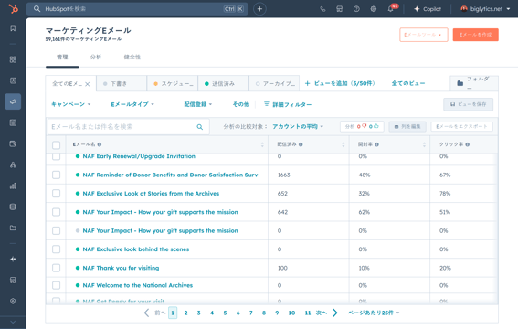This screenshot has width=518, height=329.
Task: Expand the 配信登録 filter dropdown
Action: (x=198, y=104)
